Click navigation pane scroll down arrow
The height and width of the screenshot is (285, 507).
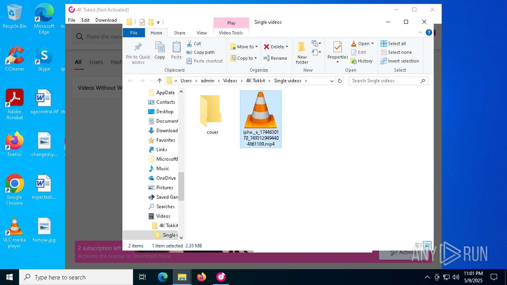tap(181, 237)
